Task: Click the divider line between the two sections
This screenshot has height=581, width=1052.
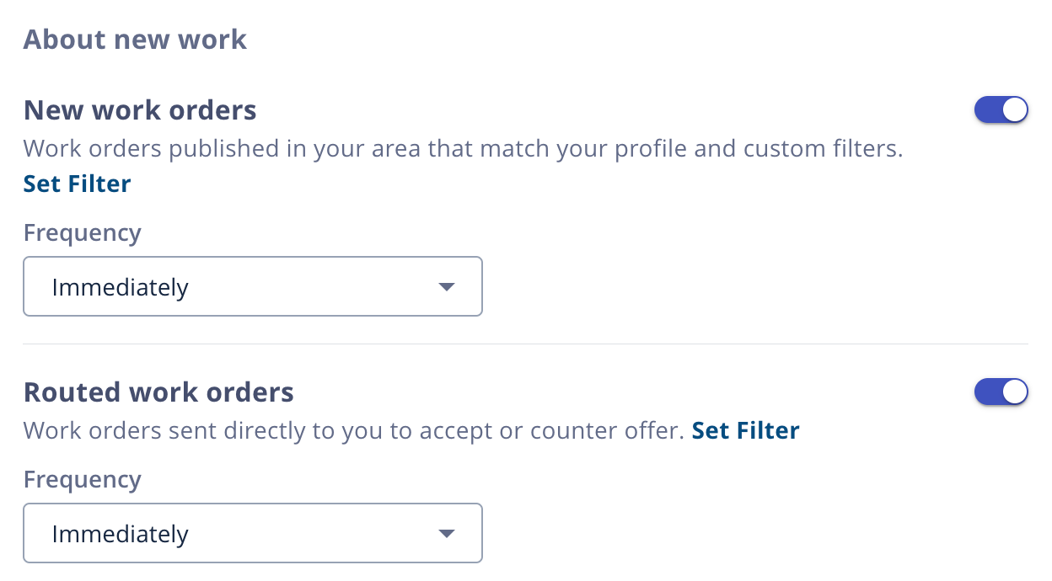Action: tap(526, 344)
